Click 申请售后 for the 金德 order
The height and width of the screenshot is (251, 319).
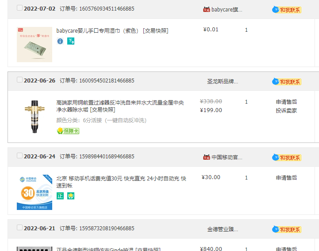[x=286, y=249]
